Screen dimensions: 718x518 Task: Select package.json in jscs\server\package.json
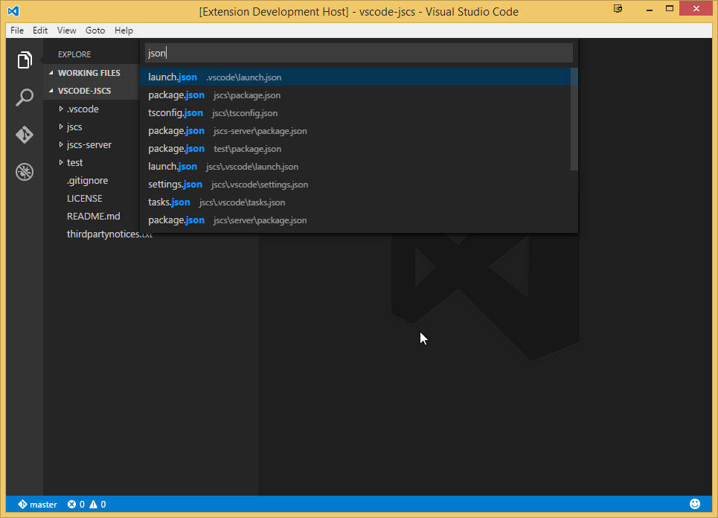pos(356,220)
